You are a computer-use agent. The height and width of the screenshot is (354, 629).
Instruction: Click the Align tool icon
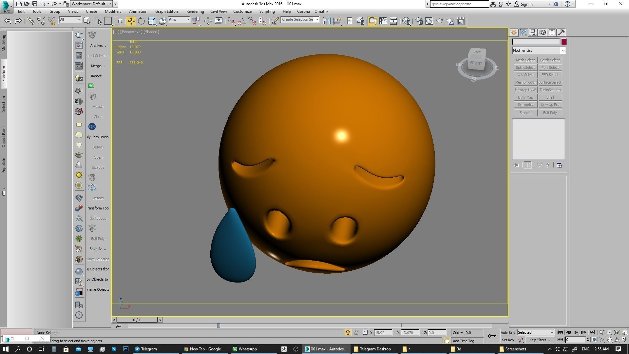coord(337,21)
